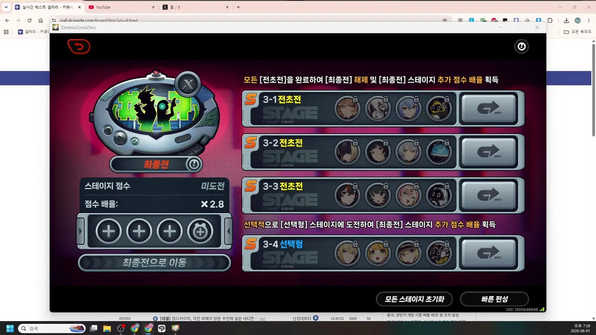Select first character portrait in stage 3-4

347,254
